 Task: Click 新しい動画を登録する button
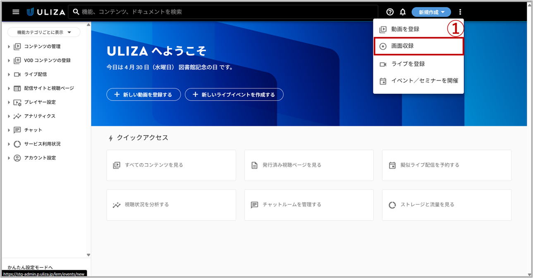[143, 95]
